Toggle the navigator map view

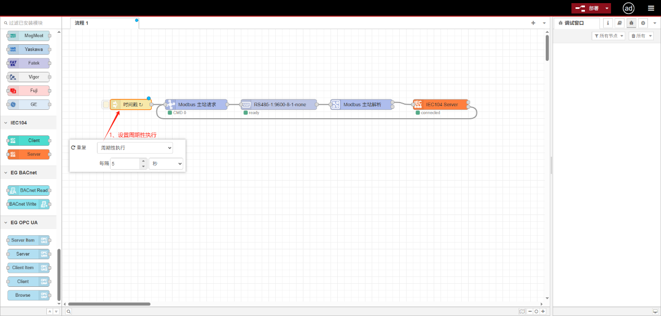click(x=522, y=311)
